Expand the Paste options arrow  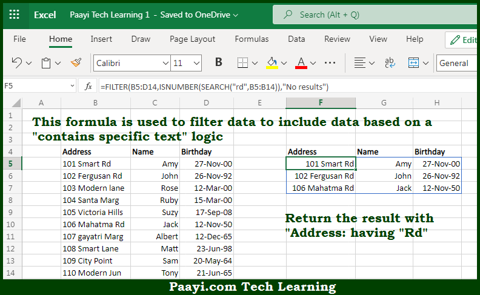58,64
